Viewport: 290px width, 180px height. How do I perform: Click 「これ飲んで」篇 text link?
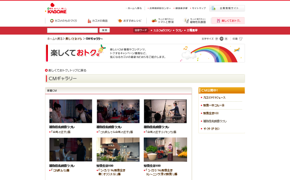[60, 170]
